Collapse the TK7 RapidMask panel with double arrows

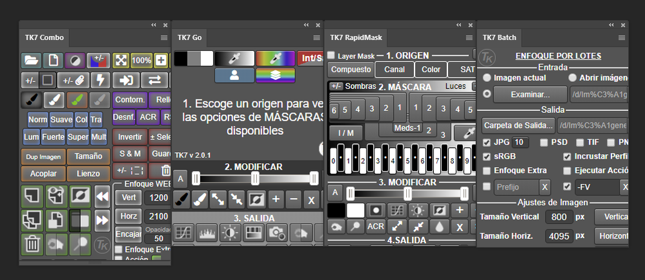pyautogui.click(x=458, y=25)
